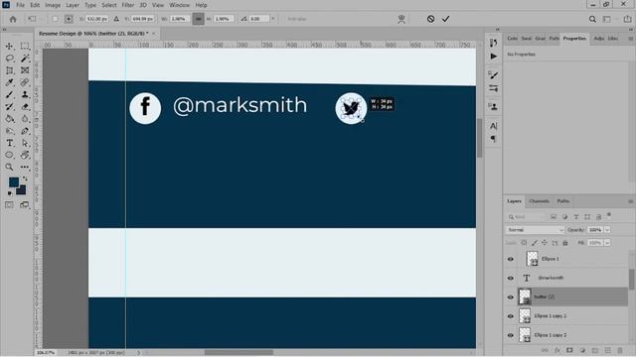Open the Brush Settings panel icon
This screenshot has height=357, width=636.
tap(493, 75)
